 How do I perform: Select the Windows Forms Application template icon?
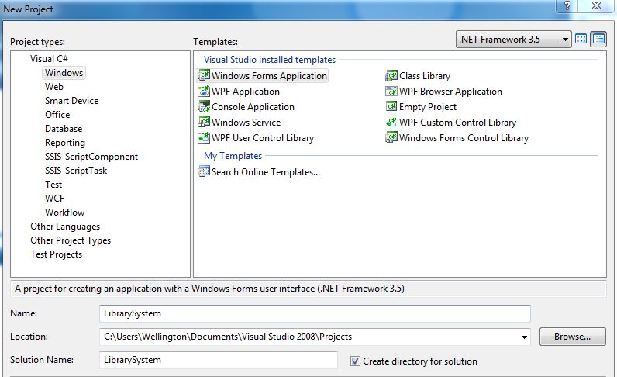205,76
